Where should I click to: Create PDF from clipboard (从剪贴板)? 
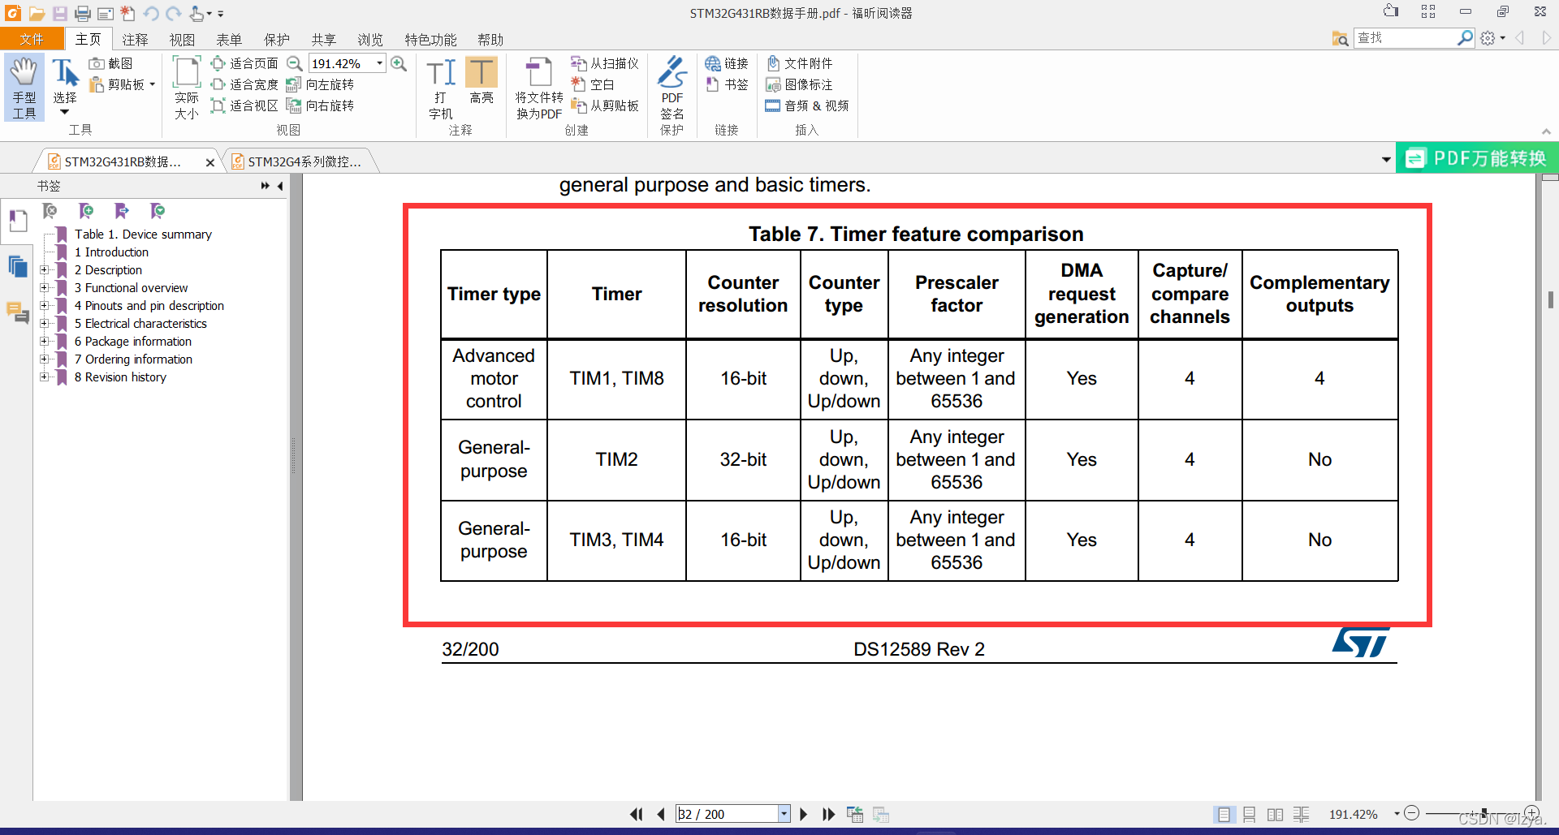(605, 105)
